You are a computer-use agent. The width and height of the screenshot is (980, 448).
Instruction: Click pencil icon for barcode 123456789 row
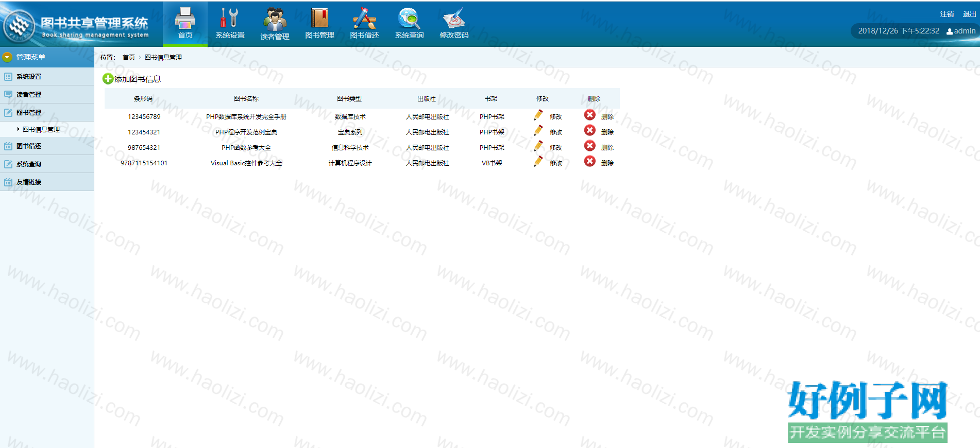538,115
